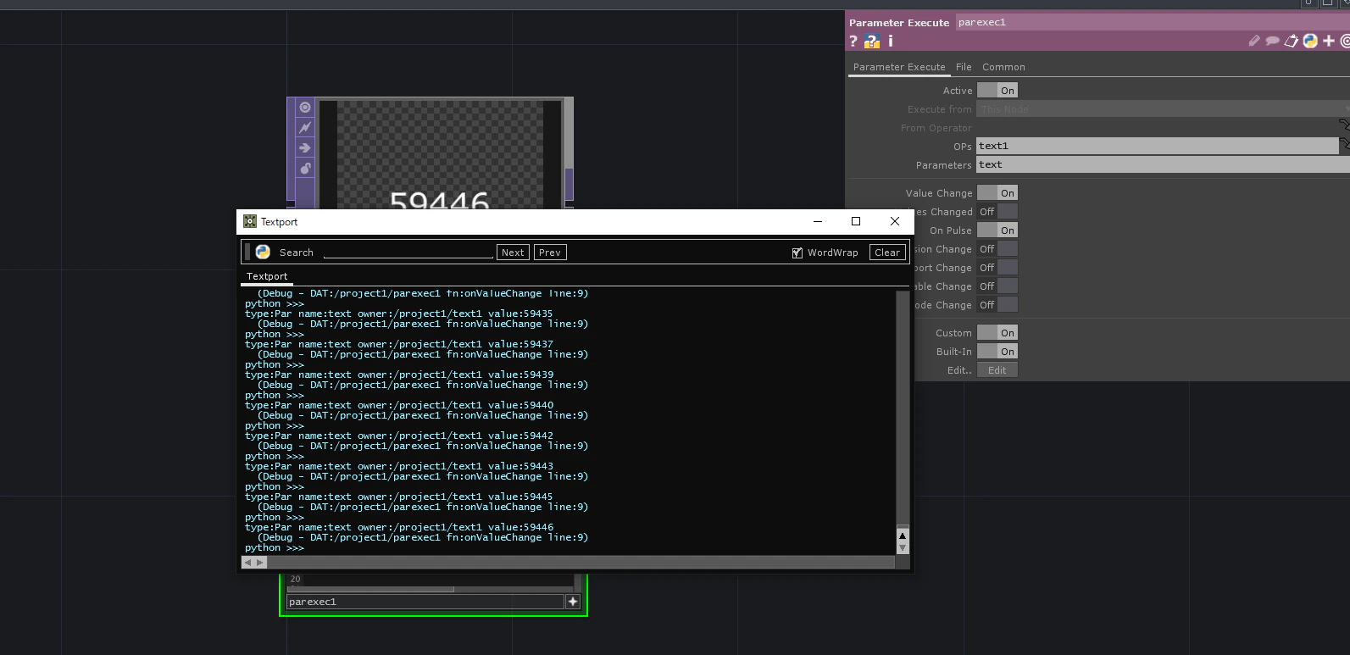Clear the Textport output
Screen dimensions: 1350x655
pos(887,253)
